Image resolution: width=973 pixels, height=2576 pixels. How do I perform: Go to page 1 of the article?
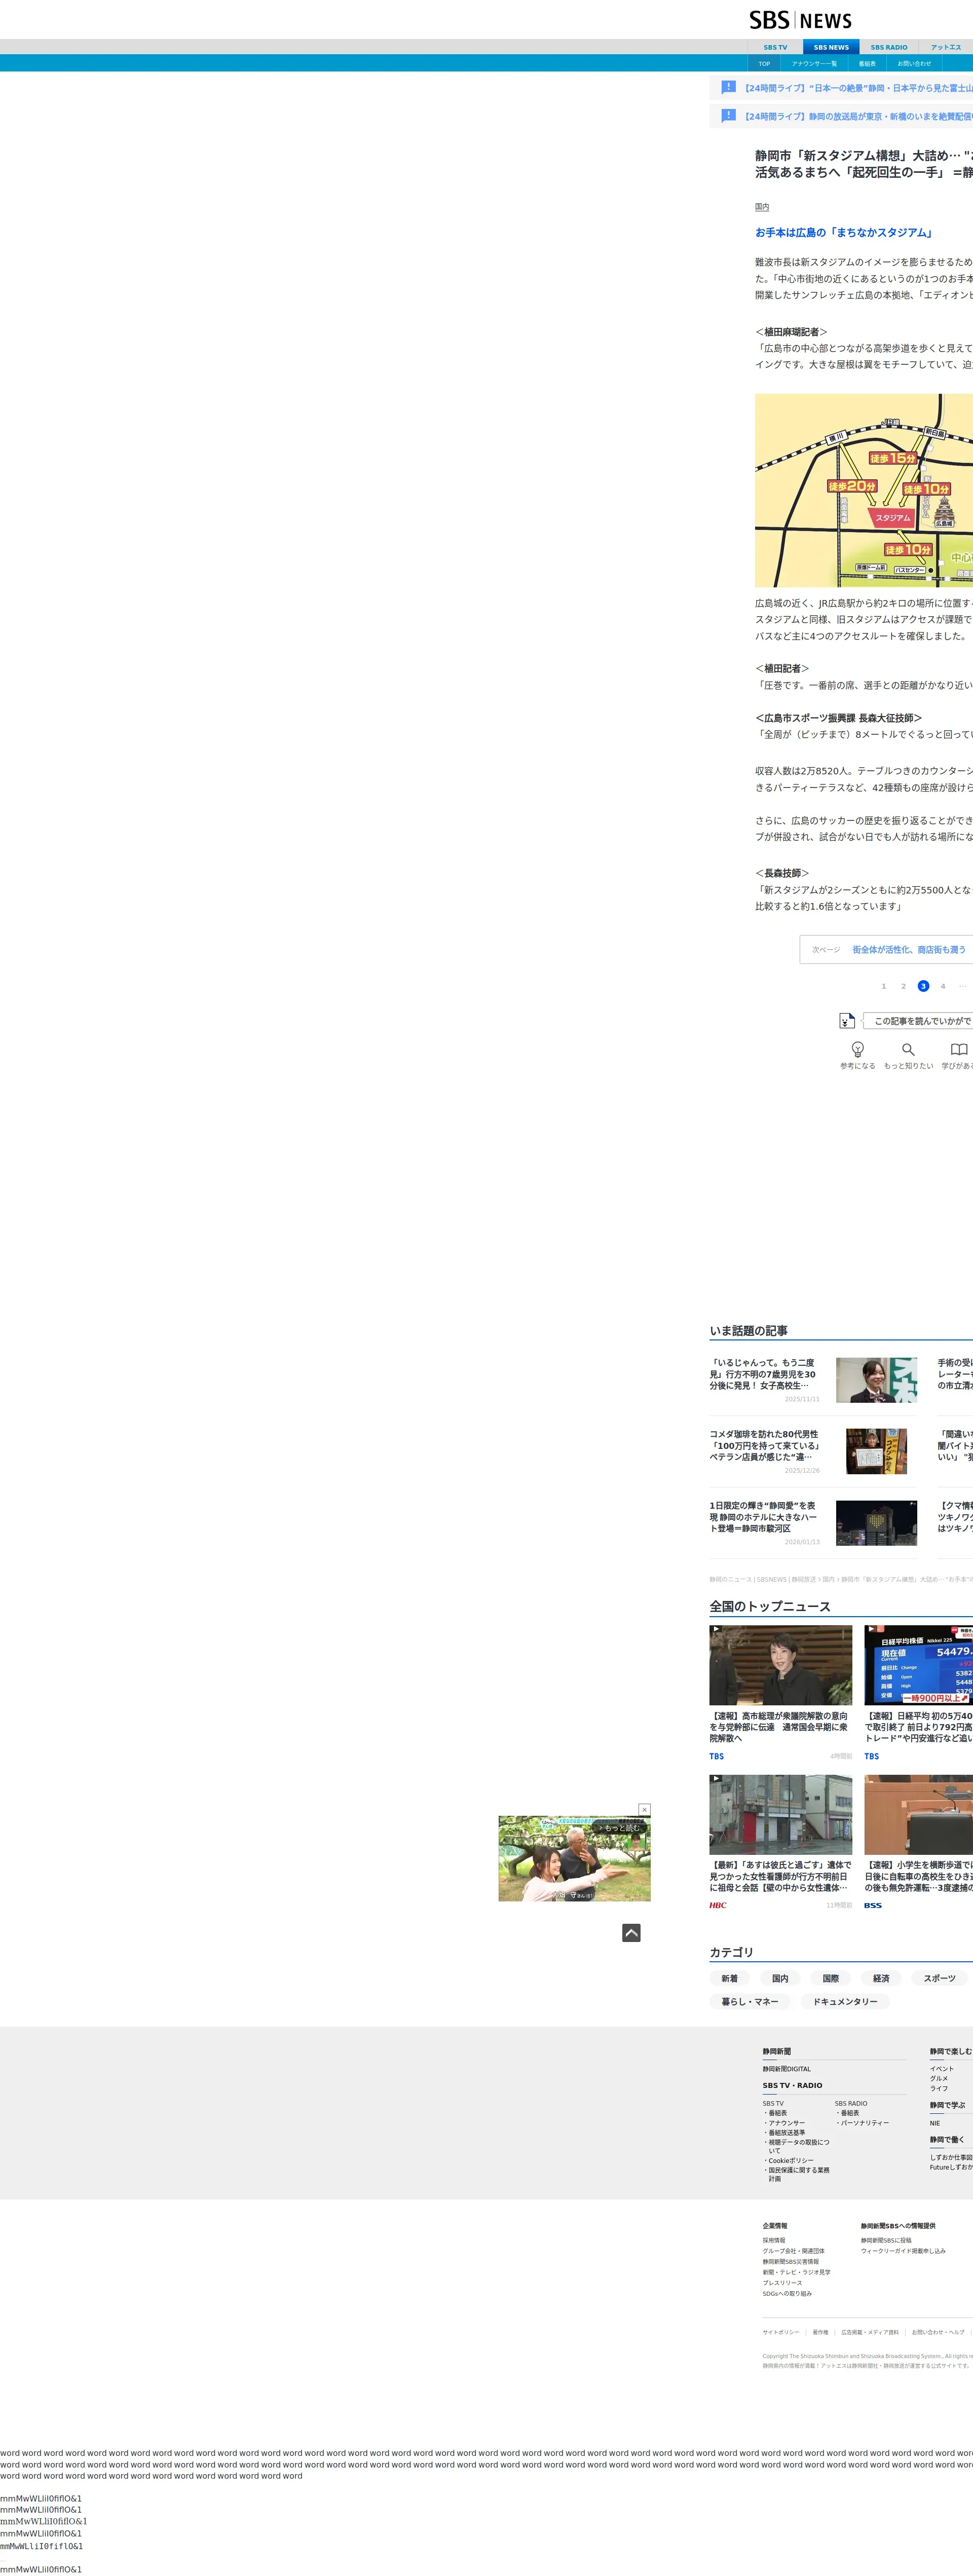pos(883,986)
